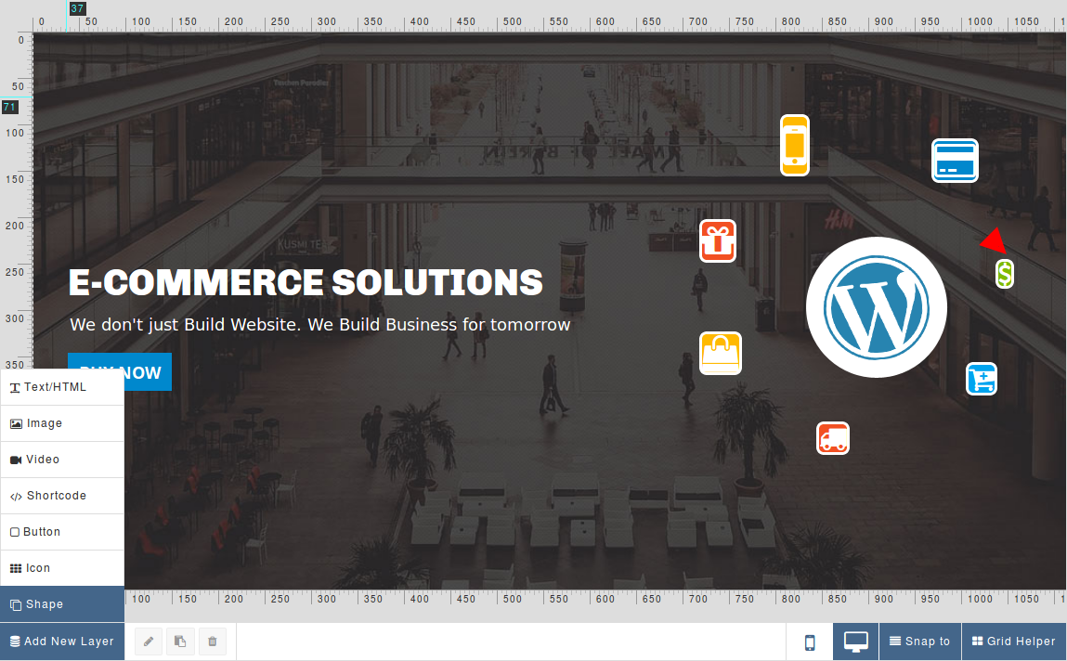Select the red delivery truck icon layer
The height and width of the screenshot is (661, 1067).
tap(833, 438)
